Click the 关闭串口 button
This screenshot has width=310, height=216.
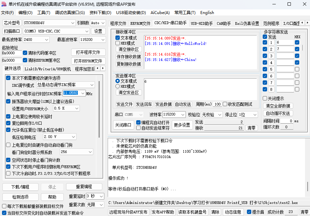[x=123, y=125]
